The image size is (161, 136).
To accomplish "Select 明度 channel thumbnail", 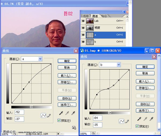I will click(x=90, y=28).
